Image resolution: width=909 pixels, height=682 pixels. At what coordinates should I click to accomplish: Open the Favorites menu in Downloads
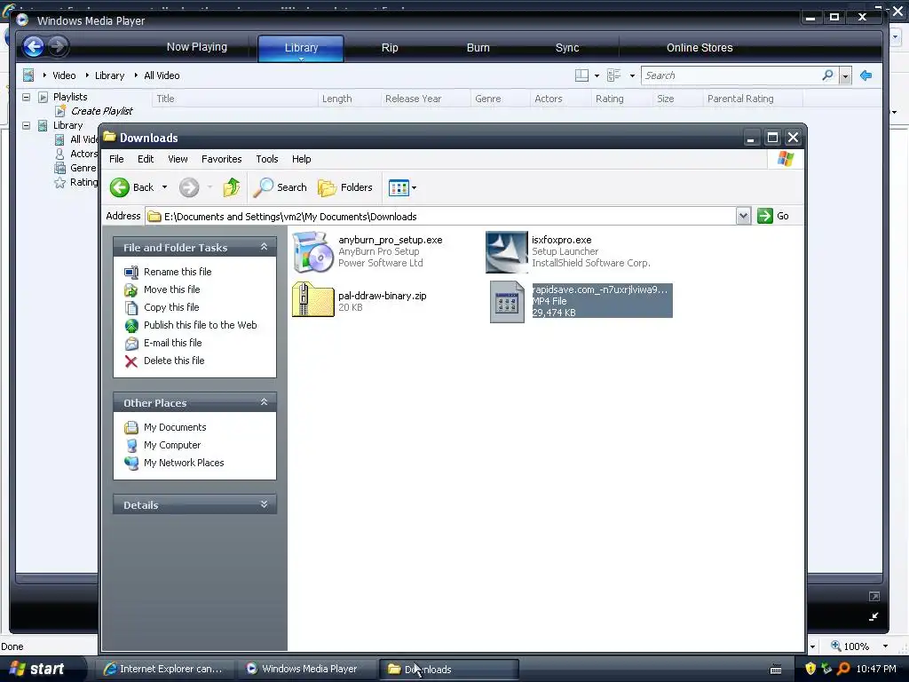[221, 159]
